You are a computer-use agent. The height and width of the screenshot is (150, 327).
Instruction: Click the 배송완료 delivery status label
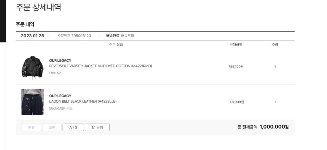112,36
